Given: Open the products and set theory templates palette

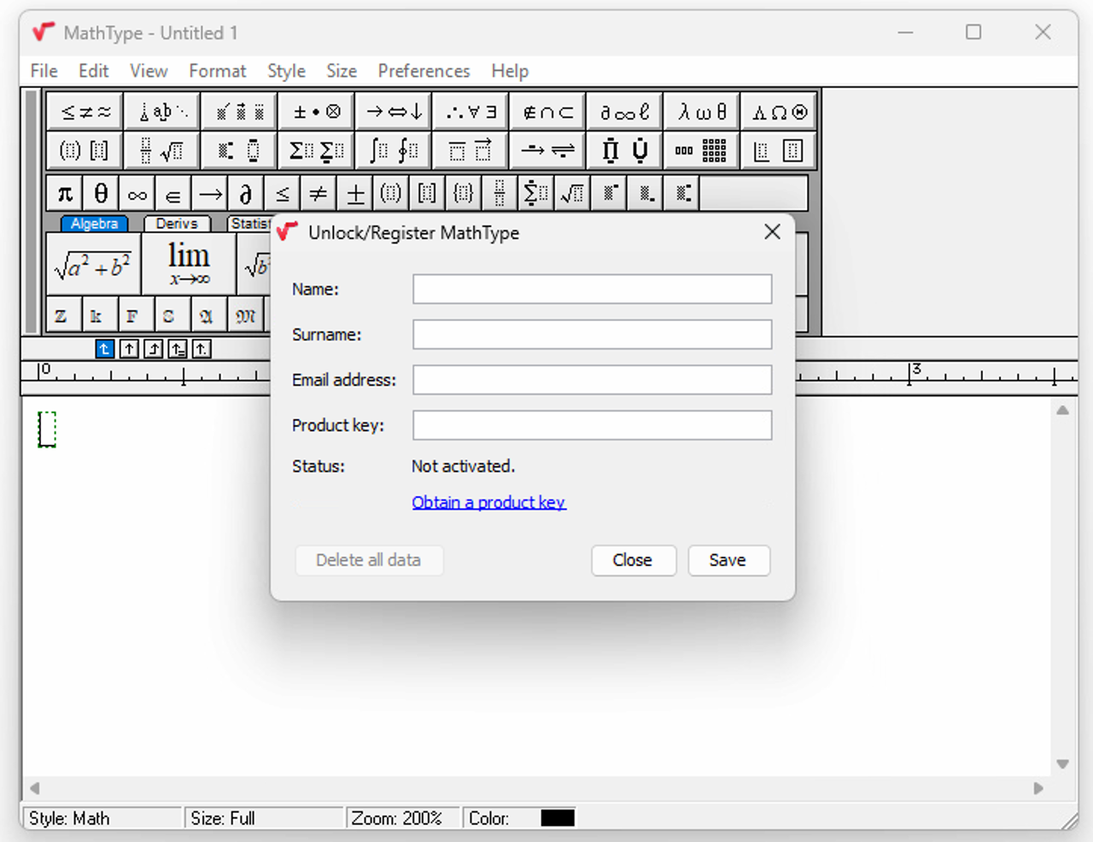Looking at the screenshot, I should click(x=624, y=150).
